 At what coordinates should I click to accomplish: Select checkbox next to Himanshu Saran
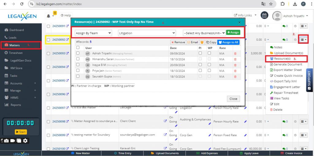pyautogui.click(x=78, y=59)
